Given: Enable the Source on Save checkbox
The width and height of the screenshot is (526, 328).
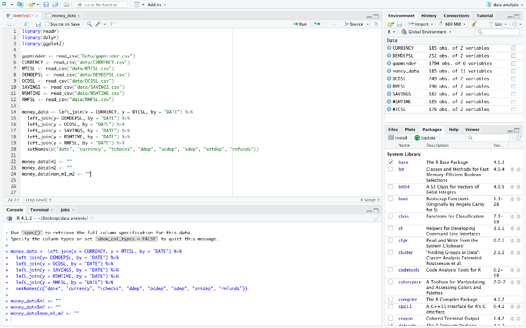Looking at the screenshot, I should [47, 24].
